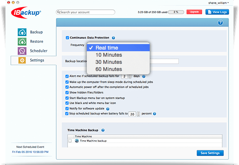239x165 pixels.
Task: Click the Time Machine backup disk icon
Action: tap(77, 141)
